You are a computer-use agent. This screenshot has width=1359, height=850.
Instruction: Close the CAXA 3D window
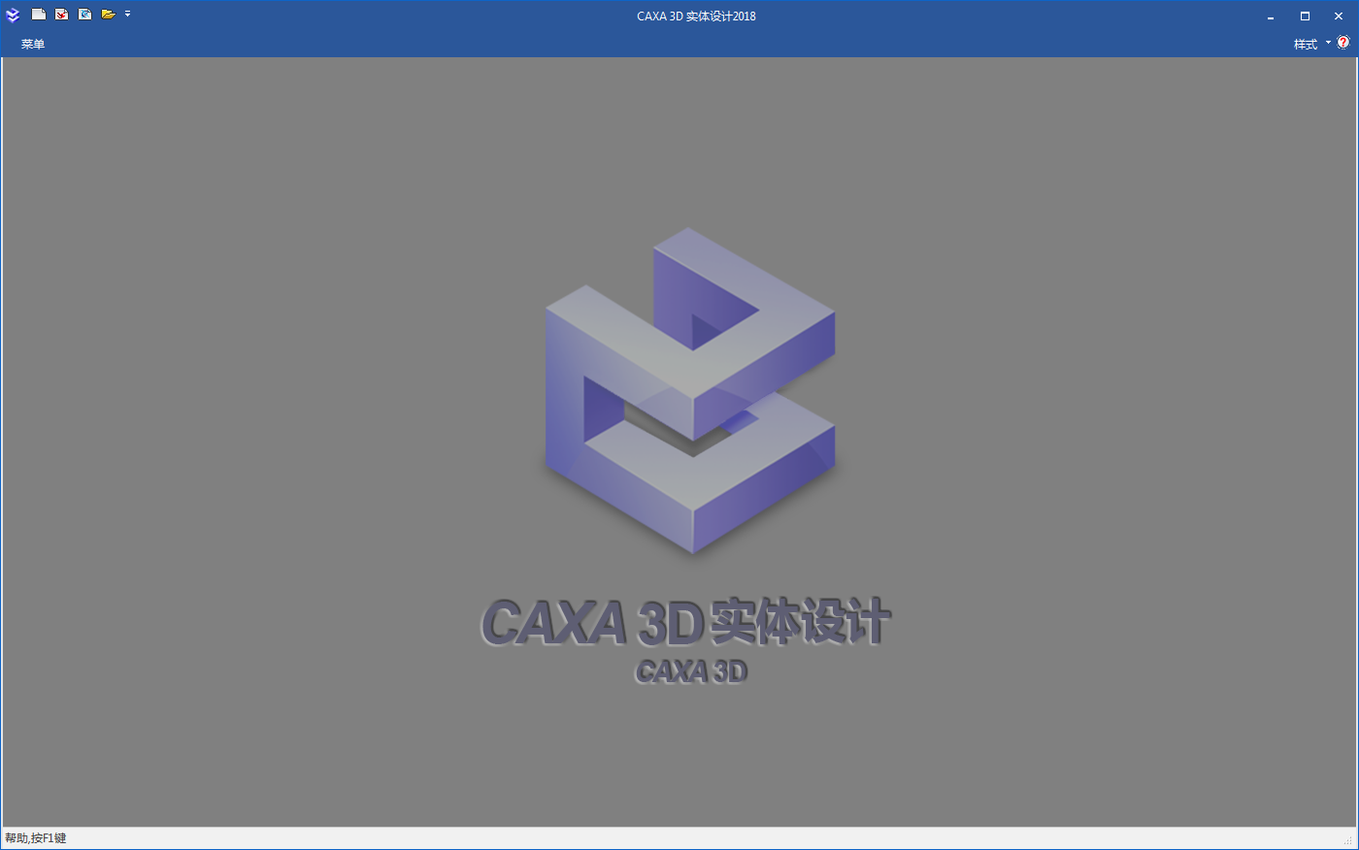point(1339,16)
